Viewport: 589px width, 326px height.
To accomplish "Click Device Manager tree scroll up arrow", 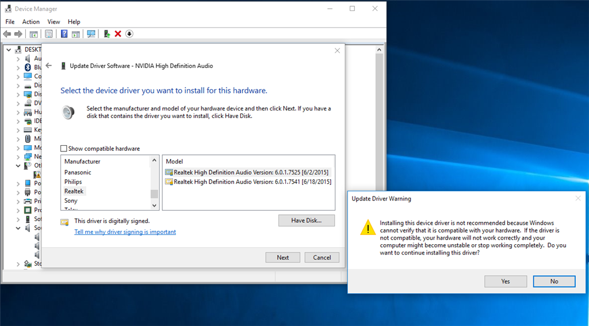I will pyautogui.click(x=379, y=50).
